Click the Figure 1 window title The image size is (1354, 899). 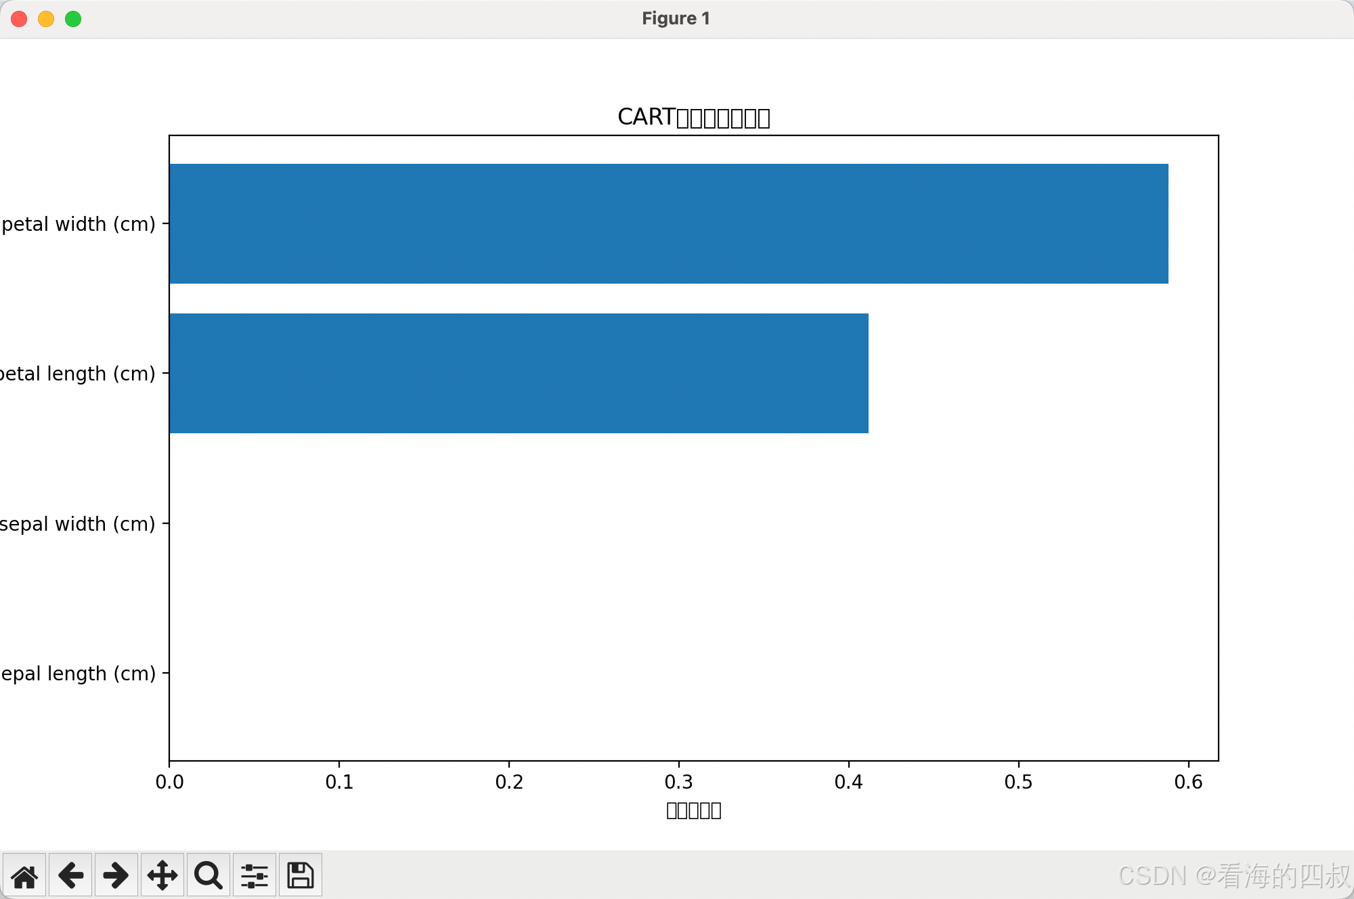pyautogui.click(x=676, y=18)
